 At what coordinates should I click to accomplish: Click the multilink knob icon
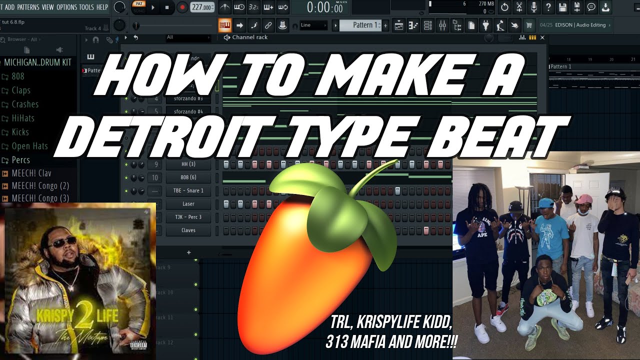point(283,25)
